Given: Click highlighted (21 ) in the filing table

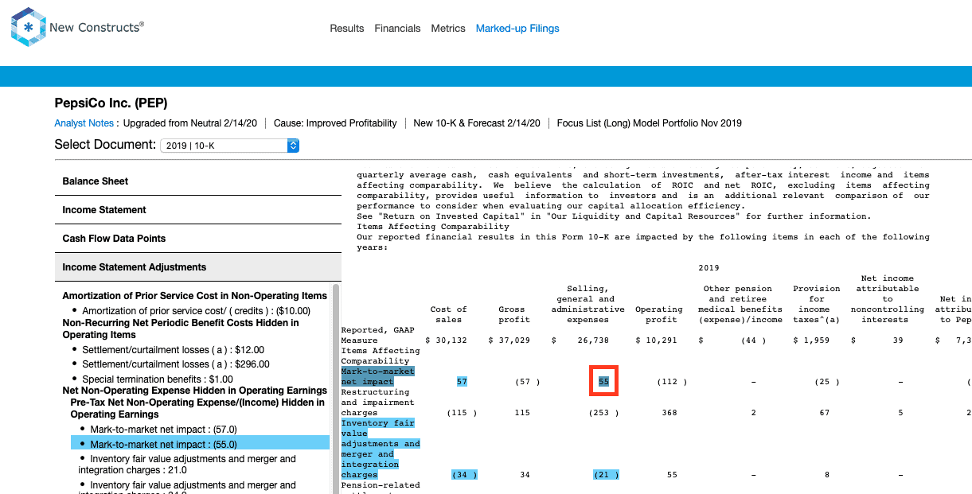Looking at the screenshot, I should pos(607,475).
